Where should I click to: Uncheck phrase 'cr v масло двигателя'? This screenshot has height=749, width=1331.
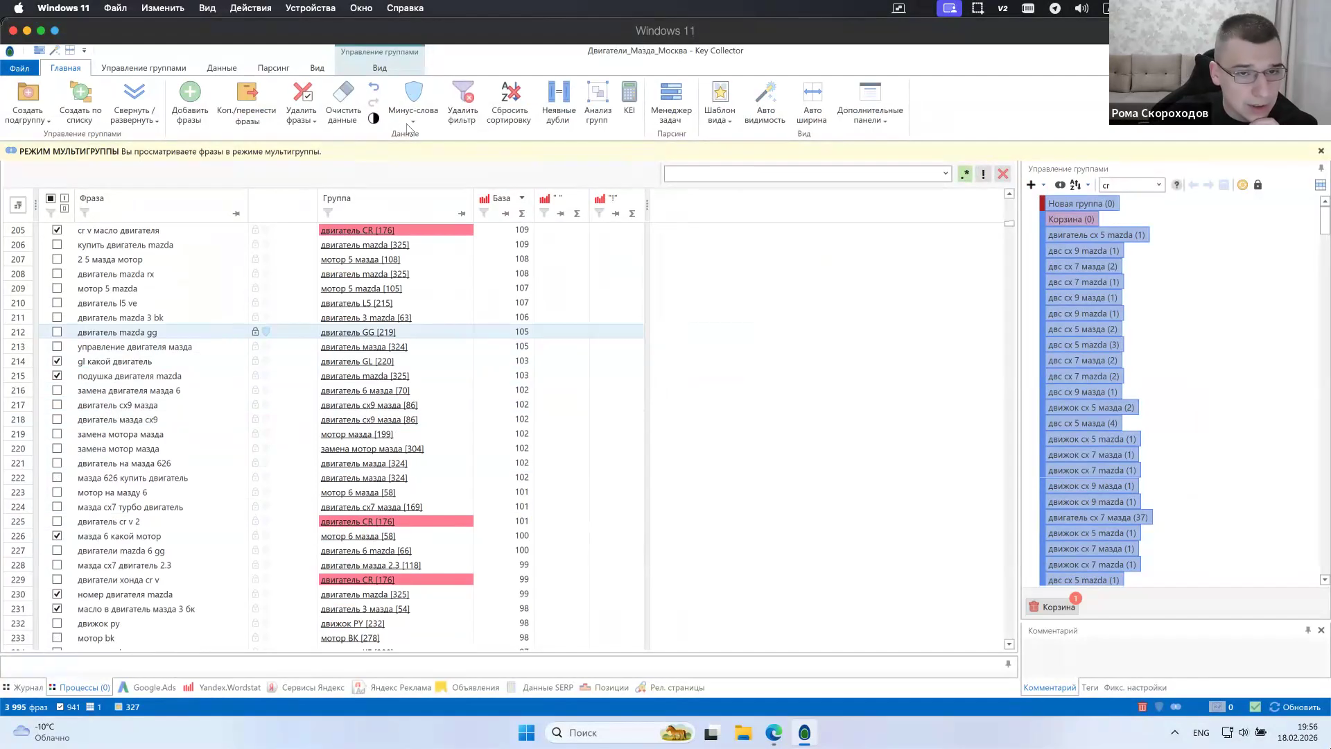[x=57, y=230]
